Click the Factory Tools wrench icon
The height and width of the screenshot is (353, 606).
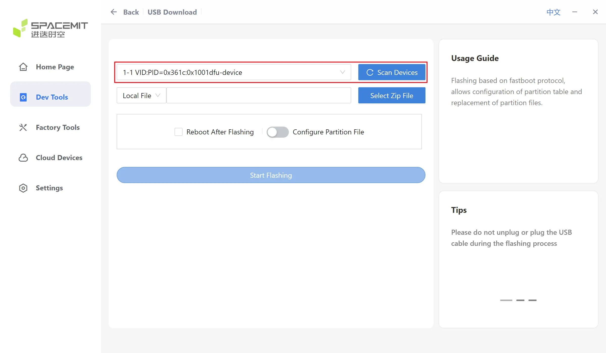coord(23,127)
